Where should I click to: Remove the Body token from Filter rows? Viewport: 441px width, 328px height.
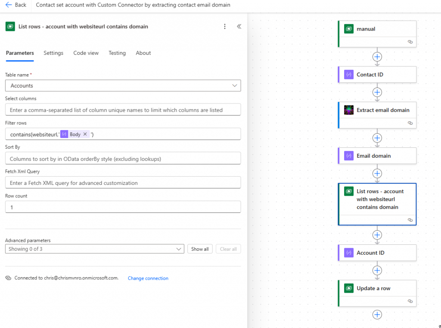(x=85, y=134)
